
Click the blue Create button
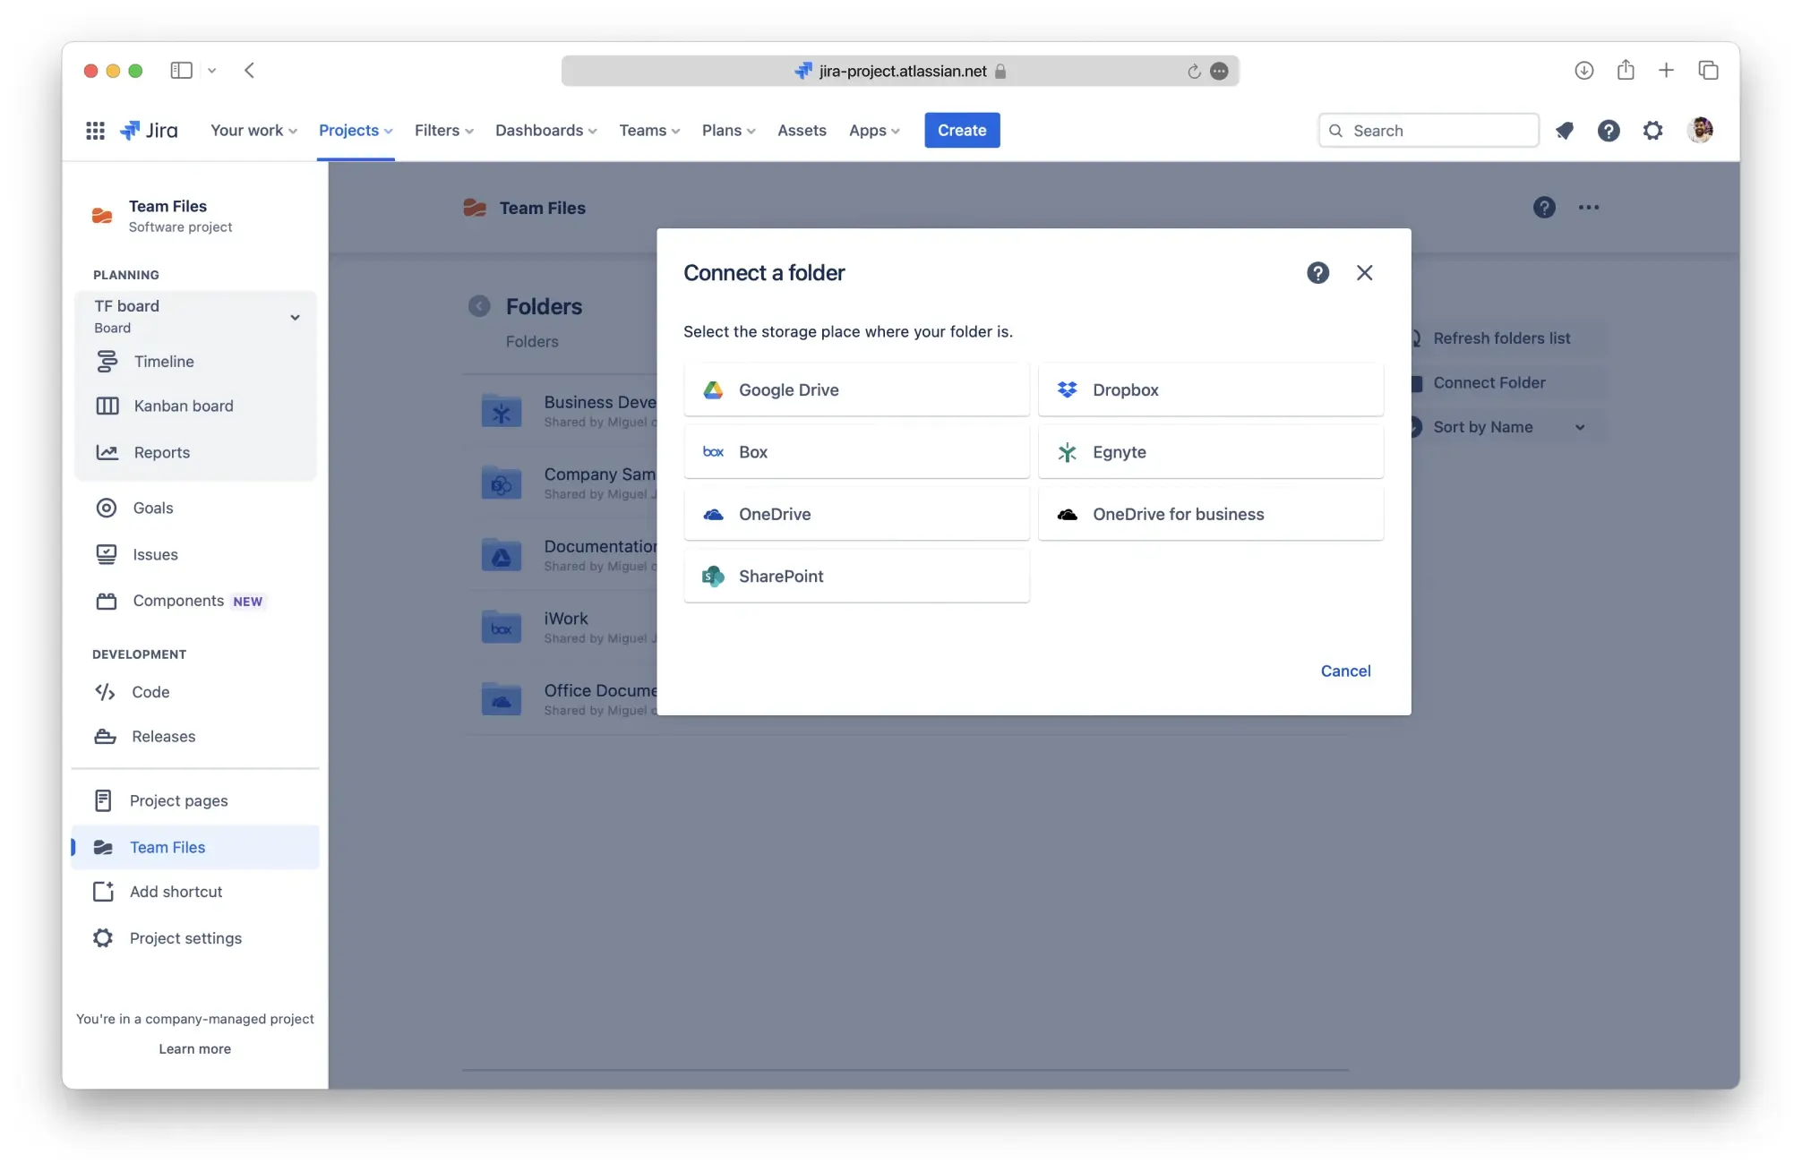[962, 131]
